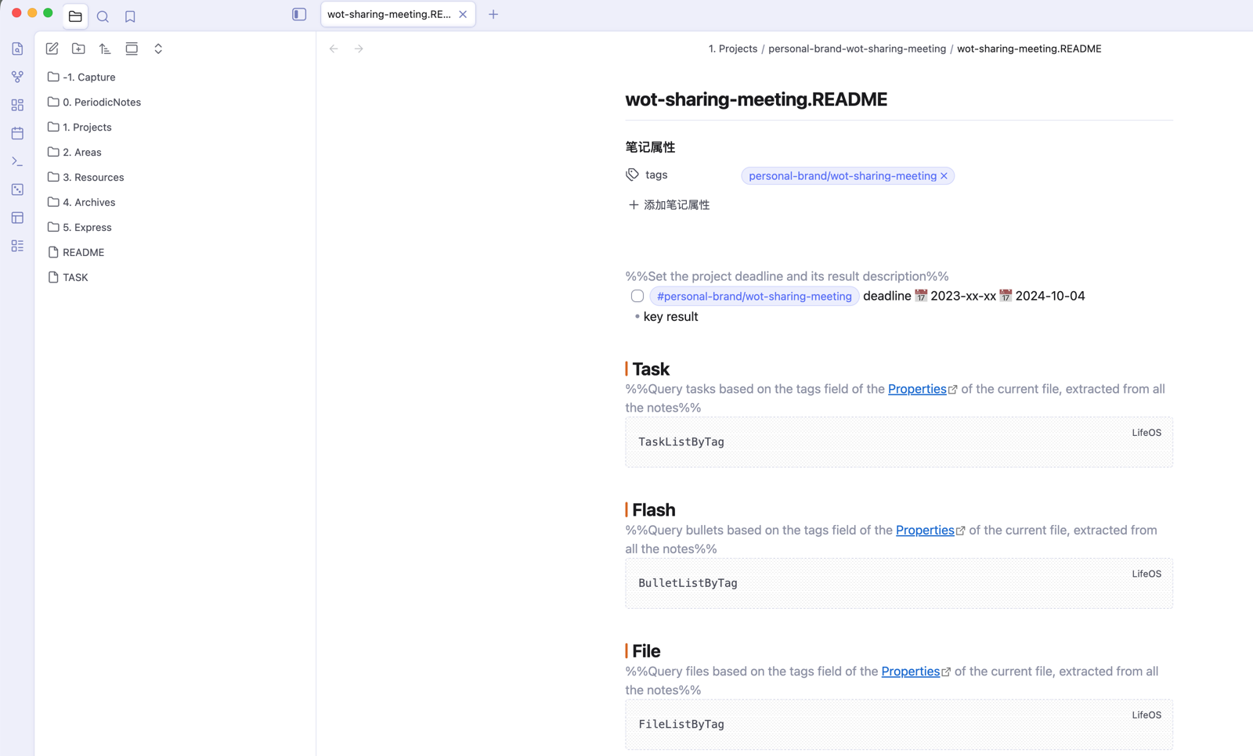
Task: Click the 1. Projects breadcrumb
Action: pyautogui.click(x=733, y=49)
